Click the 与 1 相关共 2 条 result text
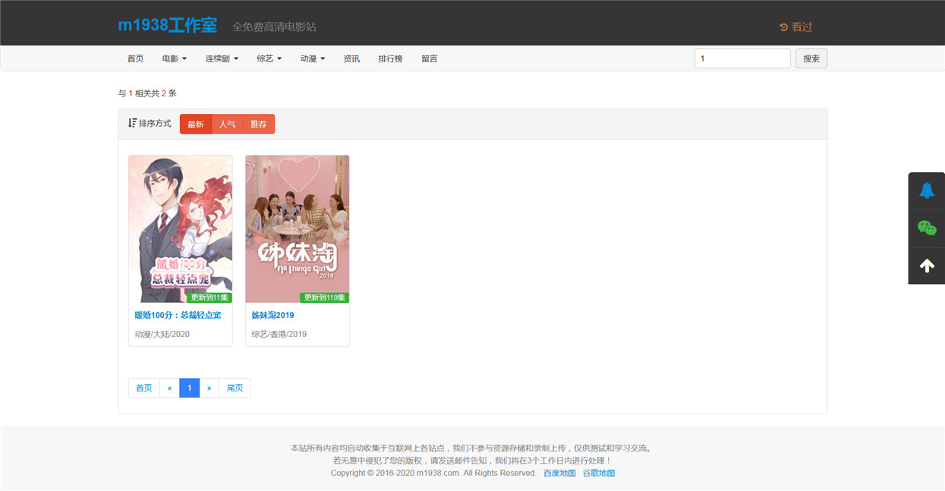This screenshot has width=945, height=491. [x=147, y=93]
